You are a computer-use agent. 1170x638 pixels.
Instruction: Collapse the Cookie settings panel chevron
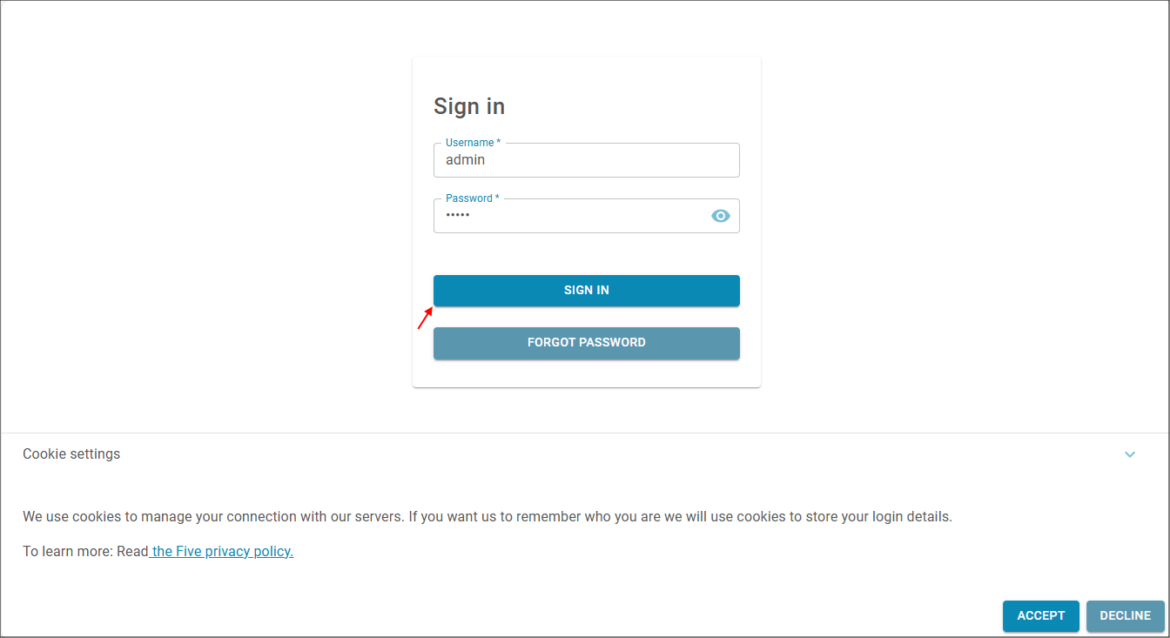pos(1130,454)
